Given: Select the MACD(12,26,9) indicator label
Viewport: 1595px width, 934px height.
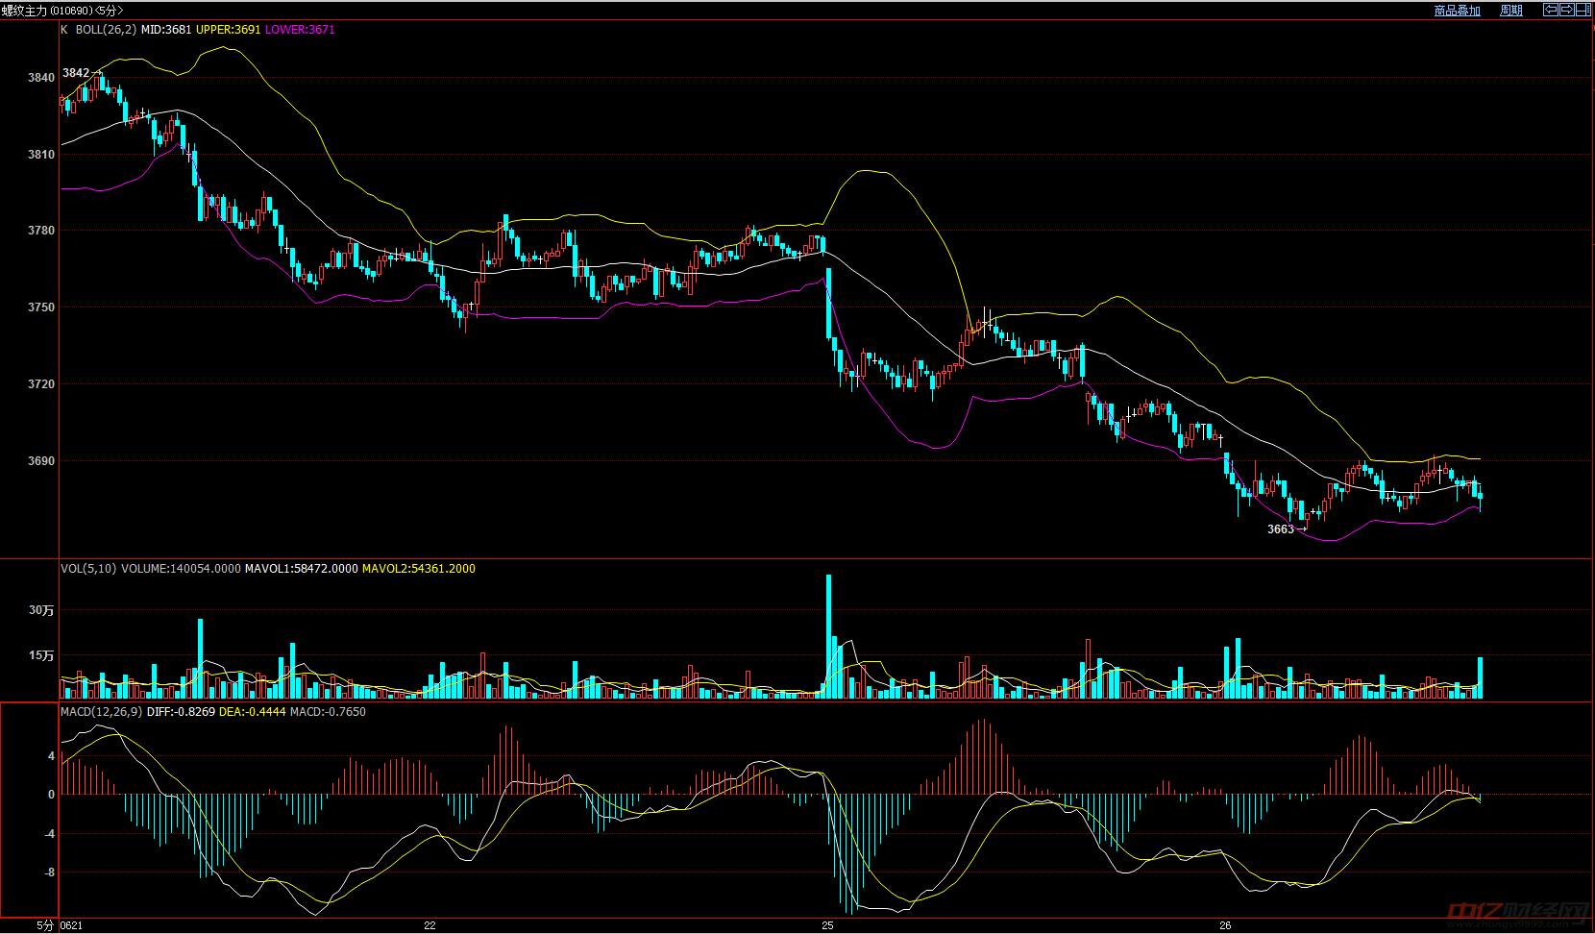Looking at the screenshot, I should [102, 712].
